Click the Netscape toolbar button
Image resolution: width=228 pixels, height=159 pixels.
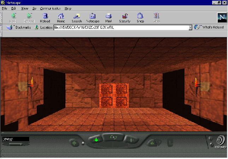click(93, 18)
